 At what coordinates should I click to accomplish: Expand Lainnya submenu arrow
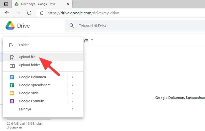[72, 109]
